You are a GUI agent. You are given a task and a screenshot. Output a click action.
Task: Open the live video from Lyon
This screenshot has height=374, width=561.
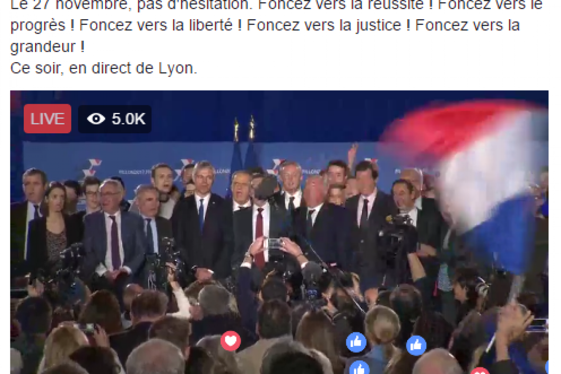coord(279,232)
